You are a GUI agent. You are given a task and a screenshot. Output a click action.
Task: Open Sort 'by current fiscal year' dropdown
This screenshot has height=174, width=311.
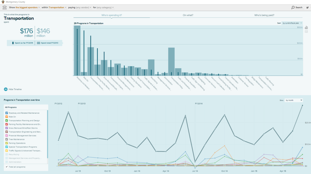(x=292, y=23)
